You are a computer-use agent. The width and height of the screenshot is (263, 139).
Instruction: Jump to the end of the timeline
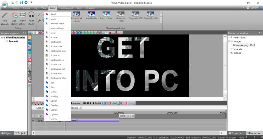[100, 103]
